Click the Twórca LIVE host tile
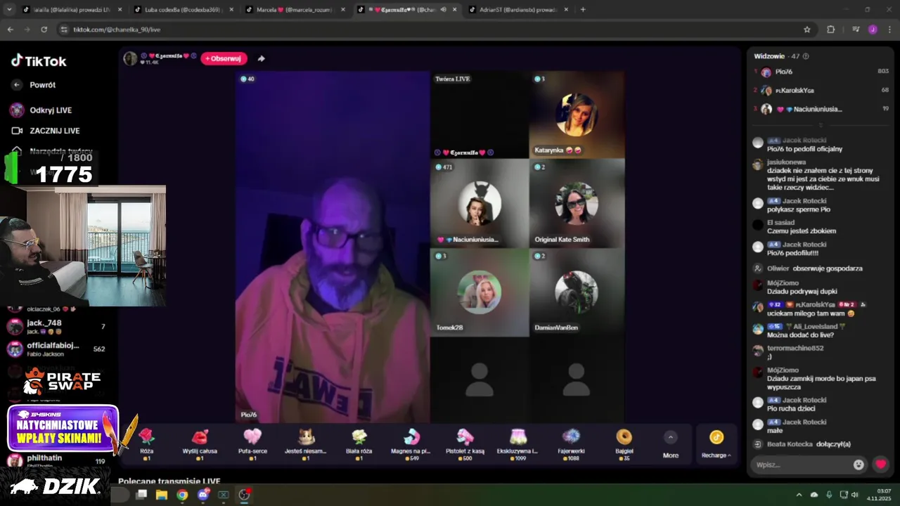Image resolution: width=900 pixels, height=506 pixels. (x=480, y=115)
